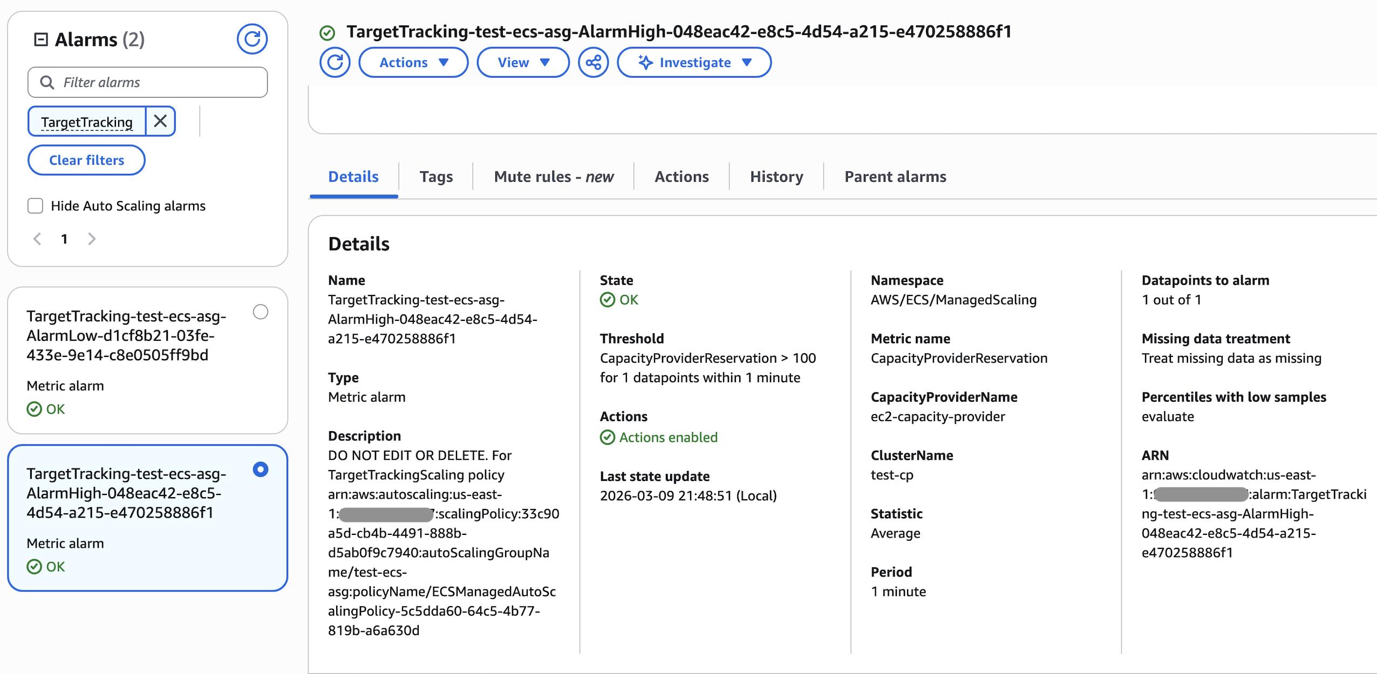Collapse the Alarms panel with the minus box icon

pyautogui.click(x=41, y=39)
